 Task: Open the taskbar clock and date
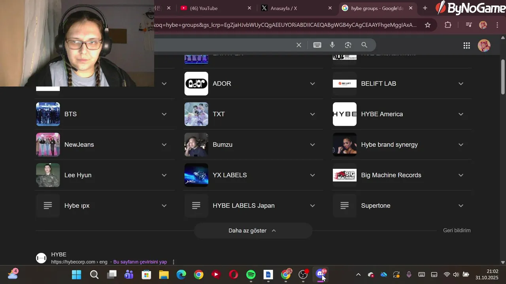click(487, 275)
